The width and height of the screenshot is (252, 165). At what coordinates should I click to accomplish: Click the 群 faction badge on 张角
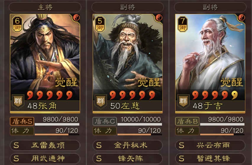[18, 101]
